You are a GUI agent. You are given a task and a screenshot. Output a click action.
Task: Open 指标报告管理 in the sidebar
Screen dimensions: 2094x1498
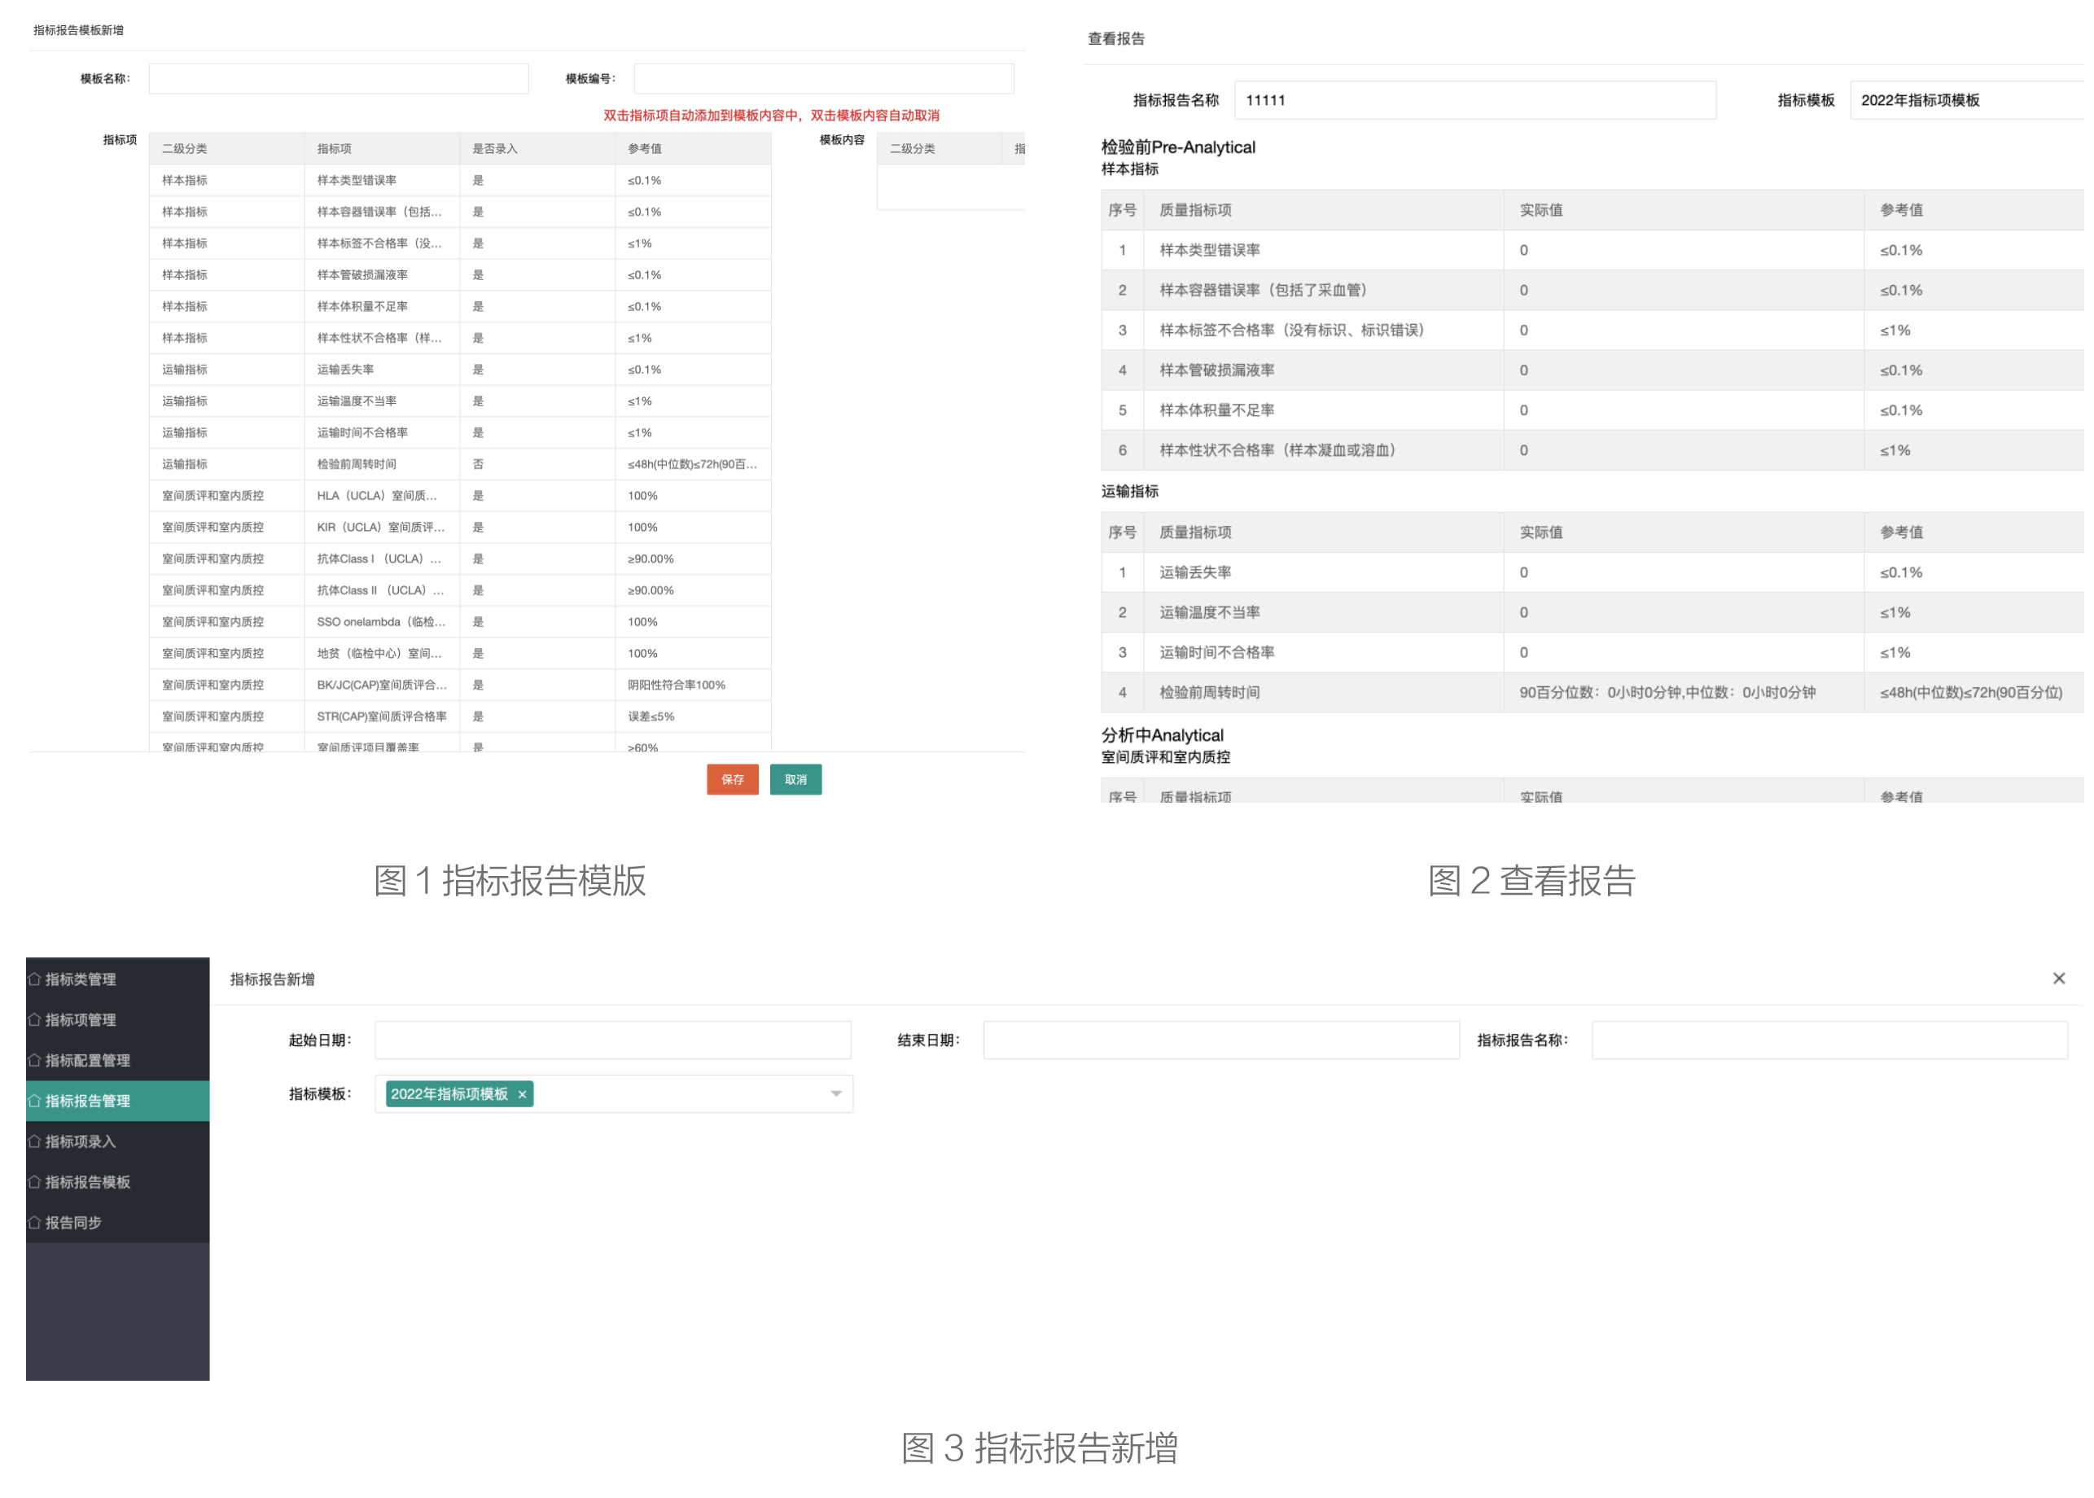point(117,1101)
